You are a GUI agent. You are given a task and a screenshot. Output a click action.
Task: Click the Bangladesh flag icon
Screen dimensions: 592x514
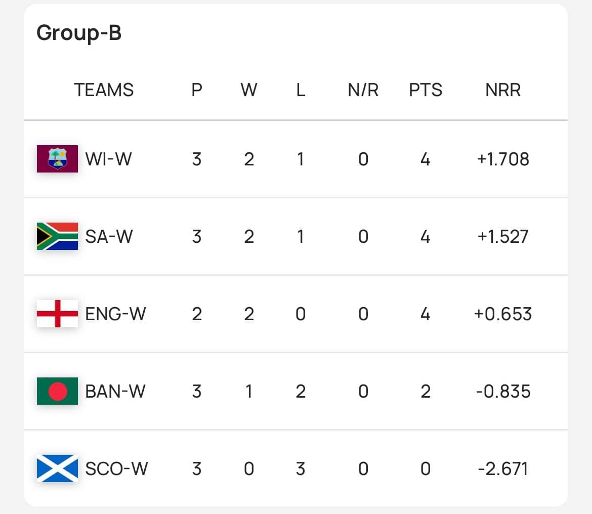point(57,391)
